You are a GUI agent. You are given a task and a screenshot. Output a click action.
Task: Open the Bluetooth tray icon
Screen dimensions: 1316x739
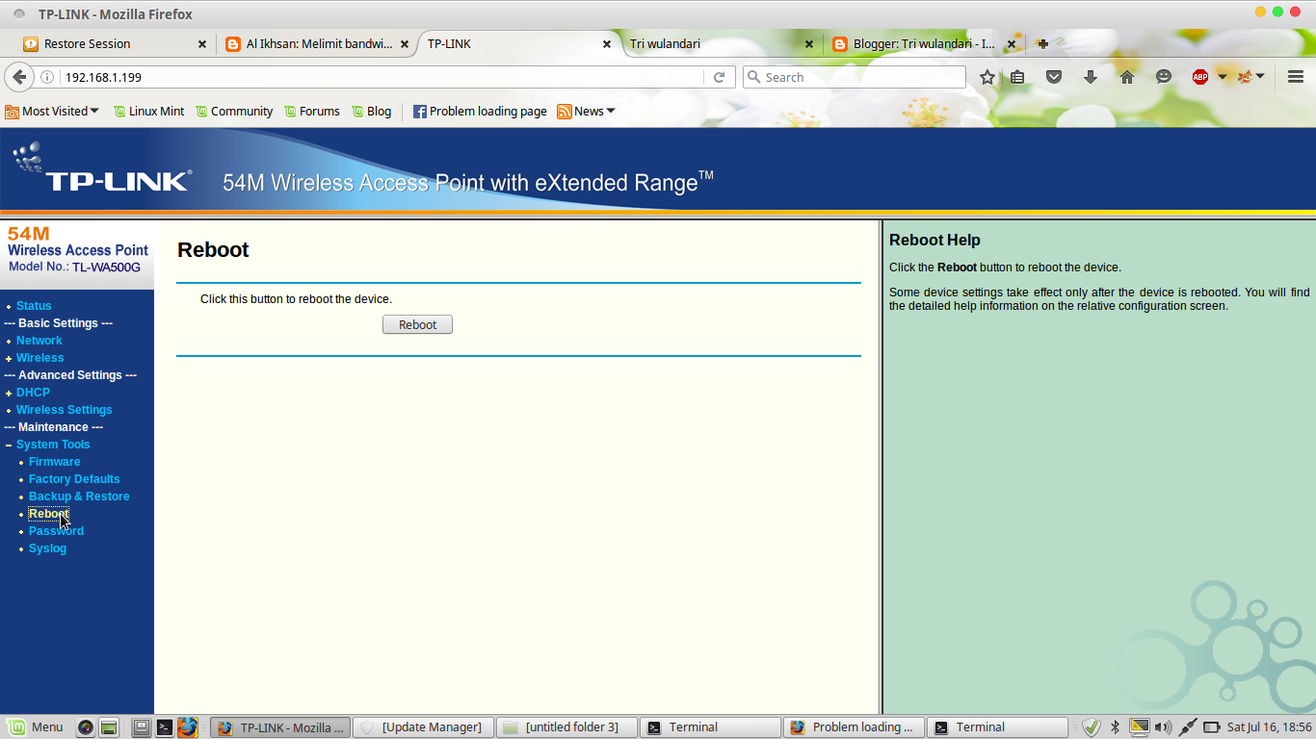pos(1116,727)
